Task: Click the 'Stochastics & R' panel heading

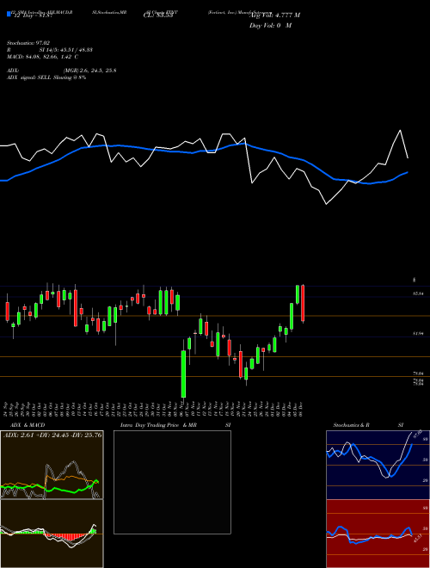Action: tap(352, 425)
